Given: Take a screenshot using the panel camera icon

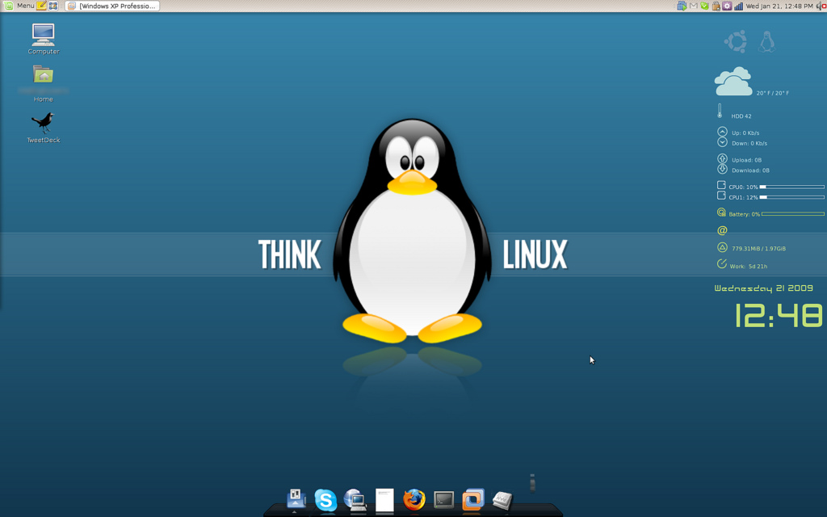Looking at the screenshot, I should click(x=52, y=6).
